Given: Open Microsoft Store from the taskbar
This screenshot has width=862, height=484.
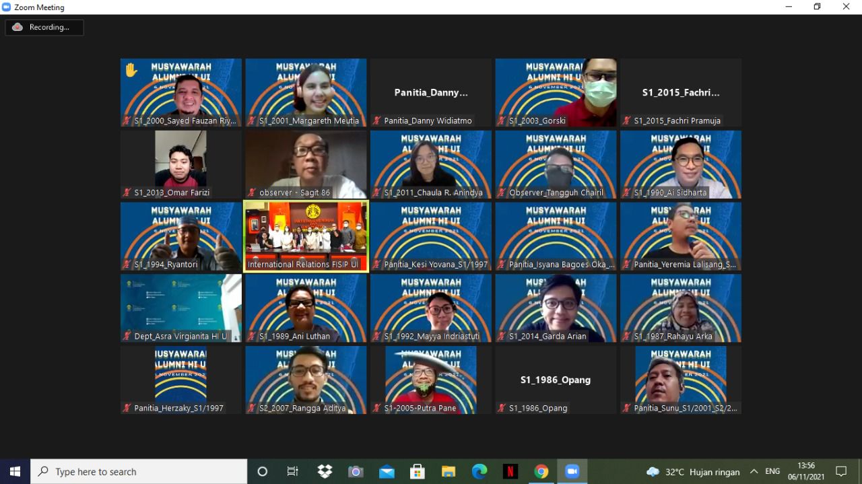Looking at the screenshot, I should [x=418, y=471].
